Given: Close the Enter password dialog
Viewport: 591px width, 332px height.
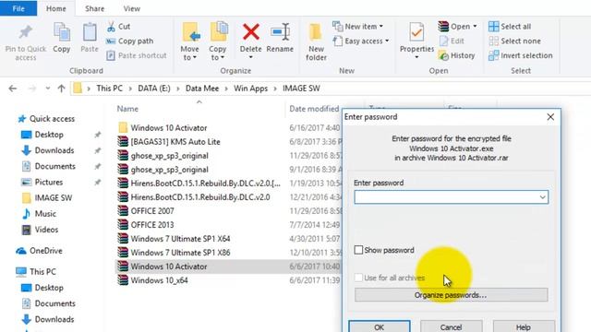Looking at the screenshot, I should [550, 117].
